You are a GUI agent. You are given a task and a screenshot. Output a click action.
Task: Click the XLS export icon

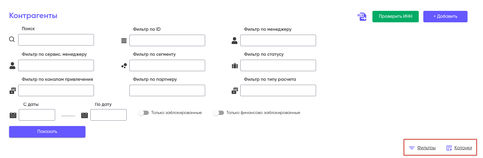point(362,17)
